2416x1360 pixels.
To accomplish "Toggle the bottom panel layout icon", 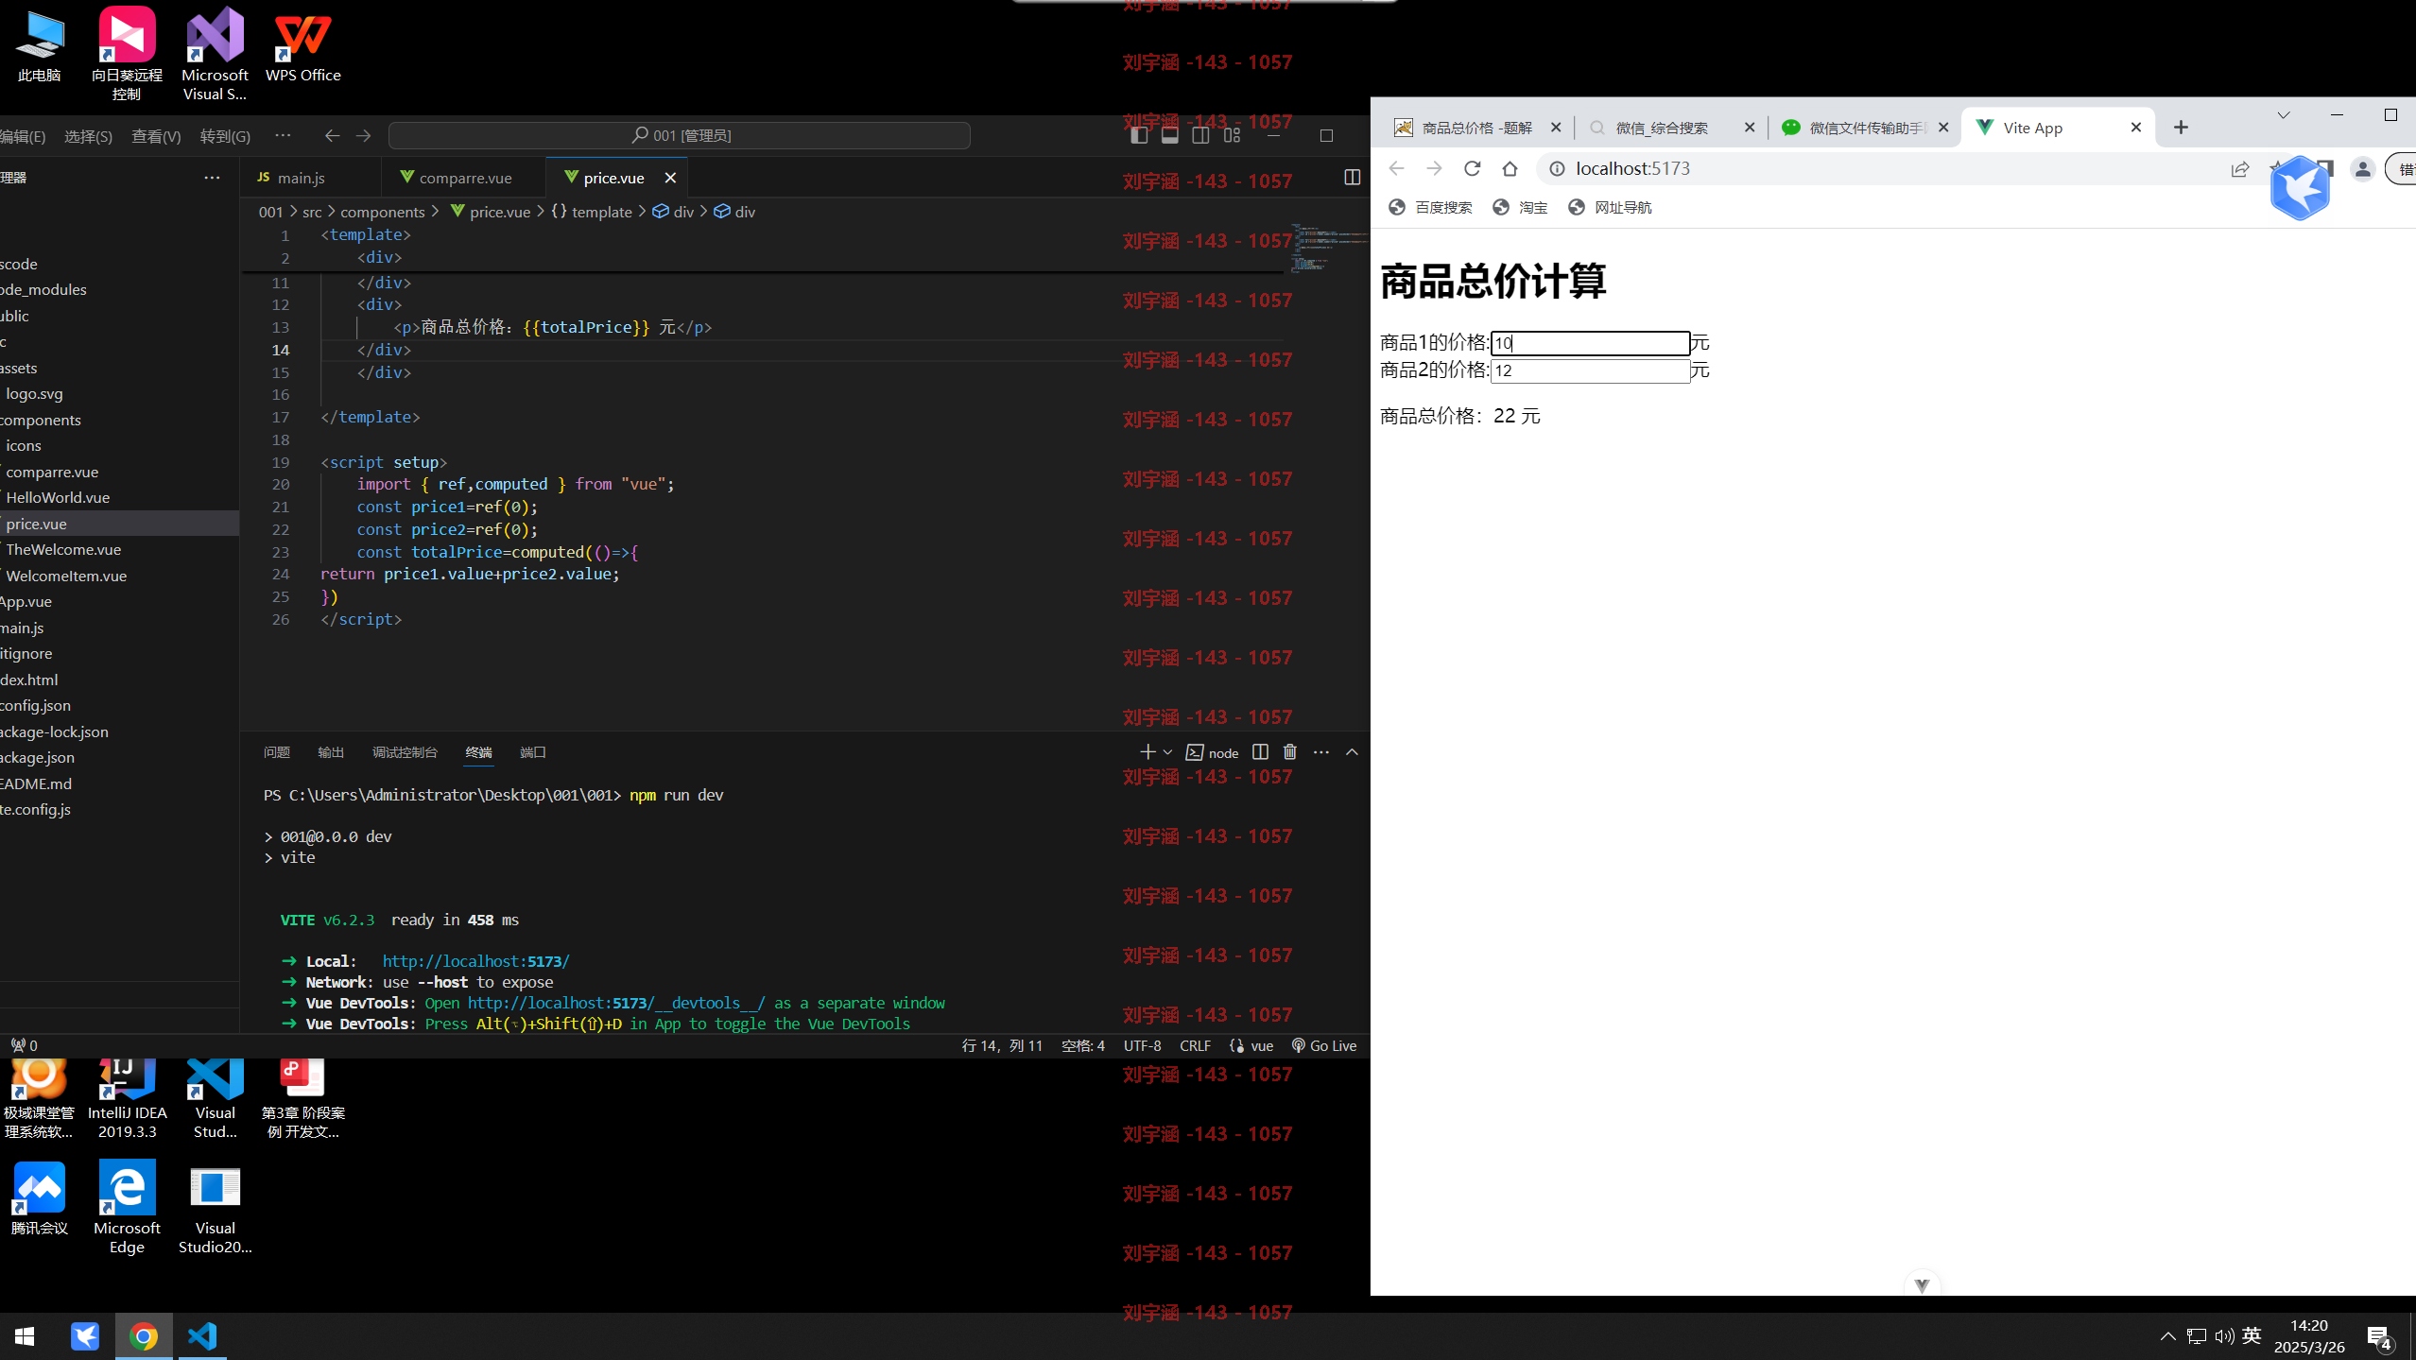I will tap(1169, 135).
